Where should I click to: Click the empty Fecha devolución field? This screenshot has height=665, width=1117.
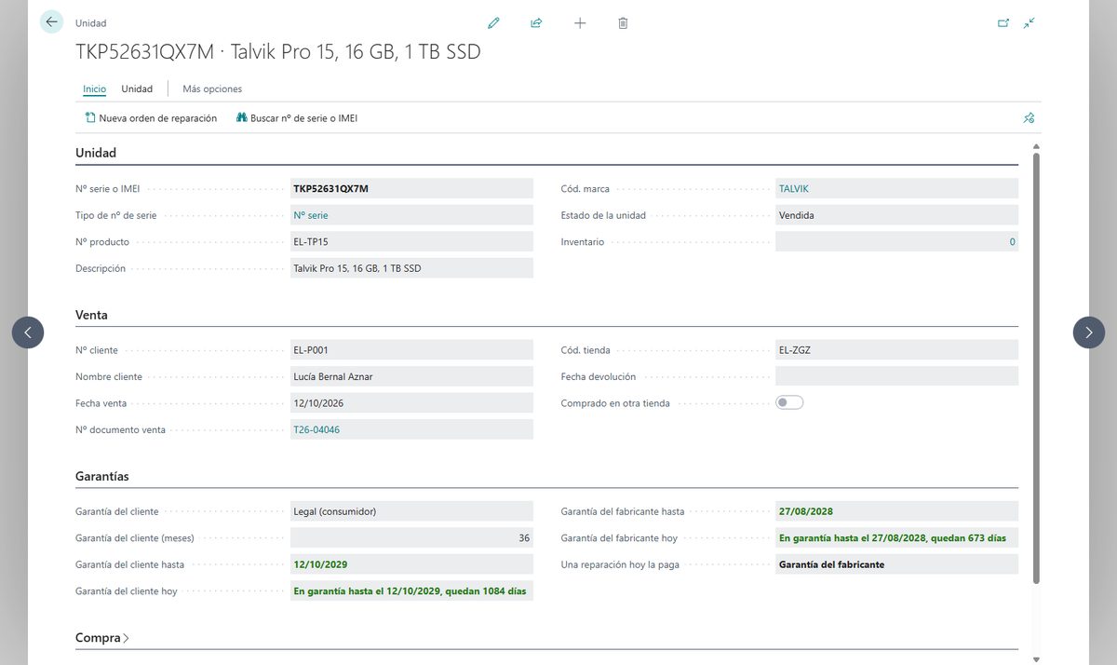pos(896,376)
